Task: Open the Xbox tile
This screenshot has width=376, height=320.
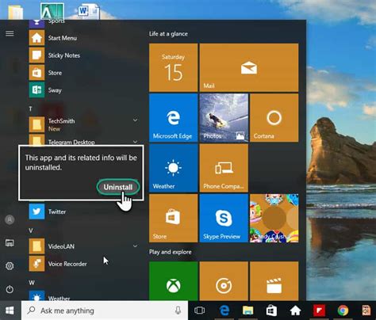Action: point(173,281)
